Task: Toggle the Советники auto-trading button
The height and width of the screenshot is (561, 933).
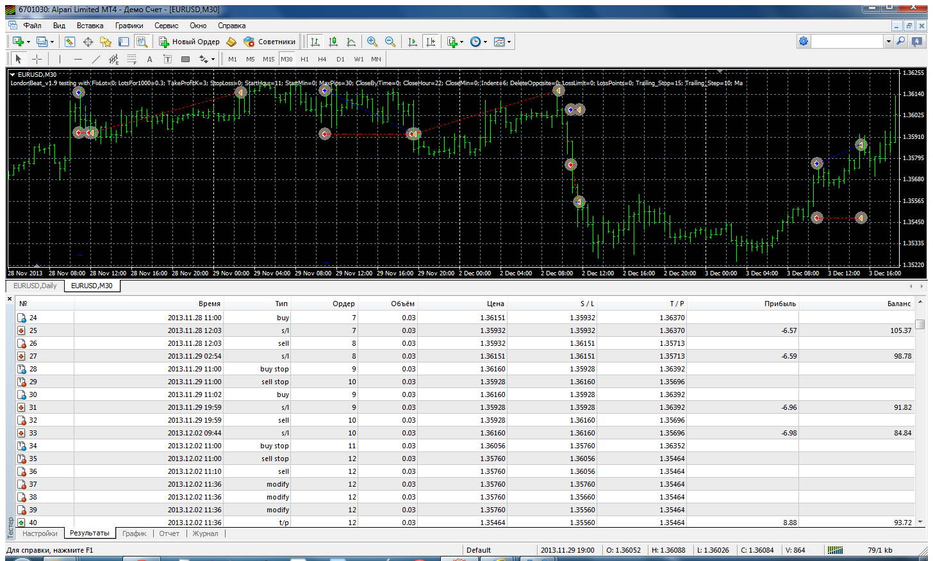Action: point(269,42)
